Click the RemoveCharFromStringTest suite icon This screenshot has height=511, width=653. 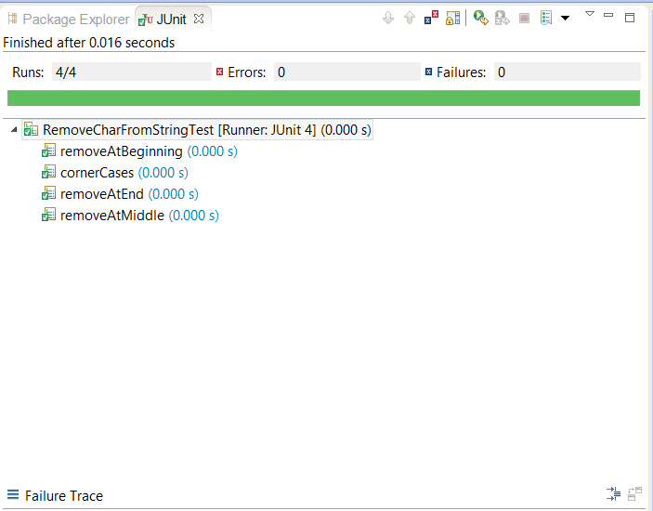(x=31, y=129)
